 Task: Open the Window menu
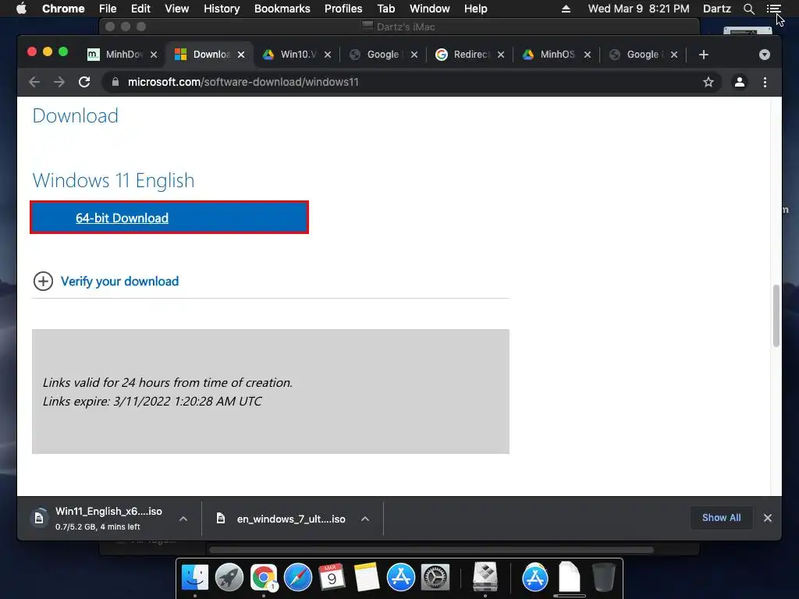click(x=430, y=9)
